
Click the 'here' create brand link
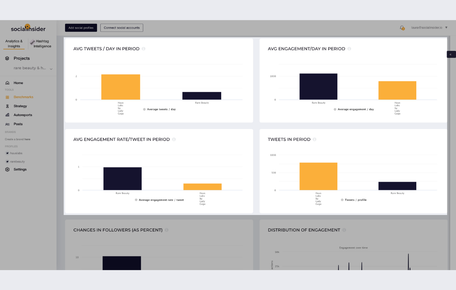click(28, 139)
